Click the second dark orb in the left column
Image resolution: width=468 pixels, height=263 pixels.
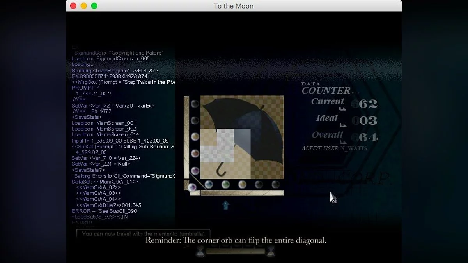(x=195, y=120)
